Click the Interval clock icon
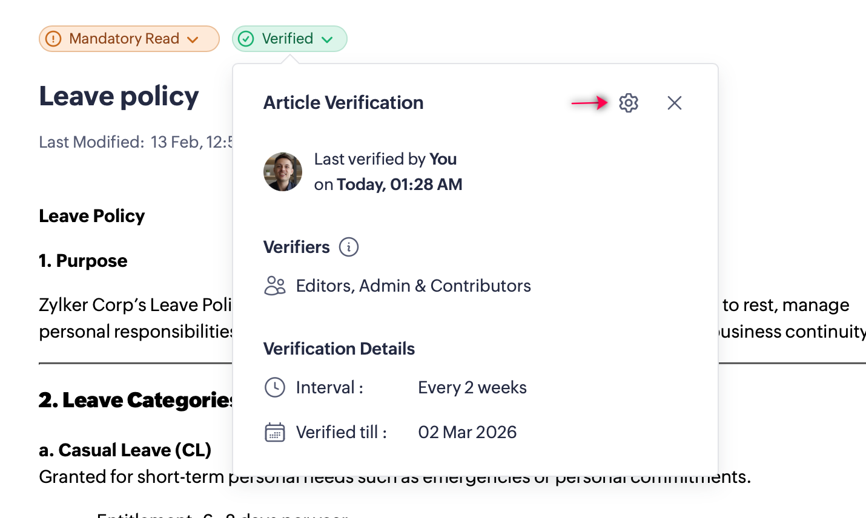Image resolution: width=866 pixels, height=518 pixels. (x=275, y=387)
